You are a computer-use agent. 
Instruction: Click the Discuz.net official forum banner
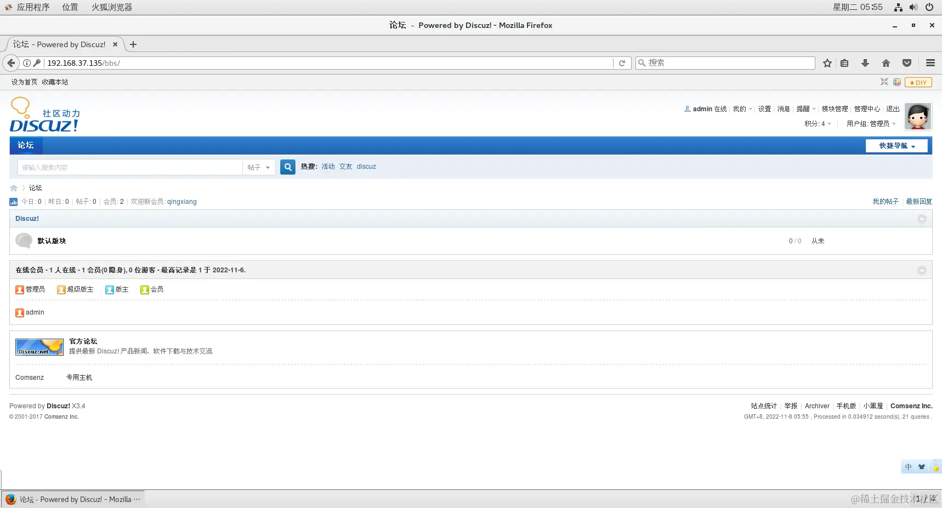pos(39,347)
